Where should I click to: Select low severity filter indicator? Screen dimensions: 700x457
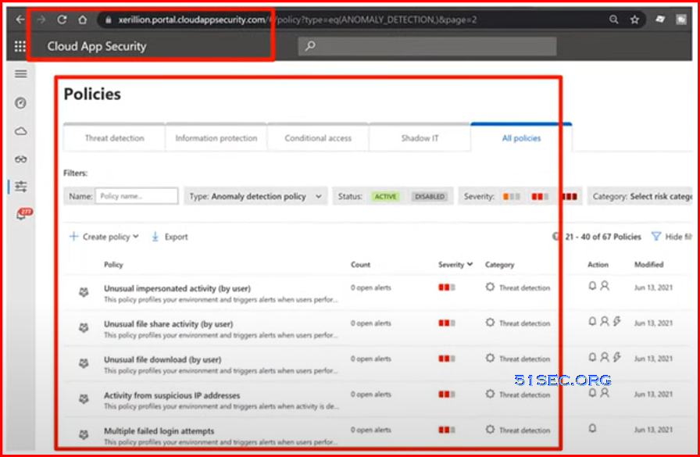point(512,196)
